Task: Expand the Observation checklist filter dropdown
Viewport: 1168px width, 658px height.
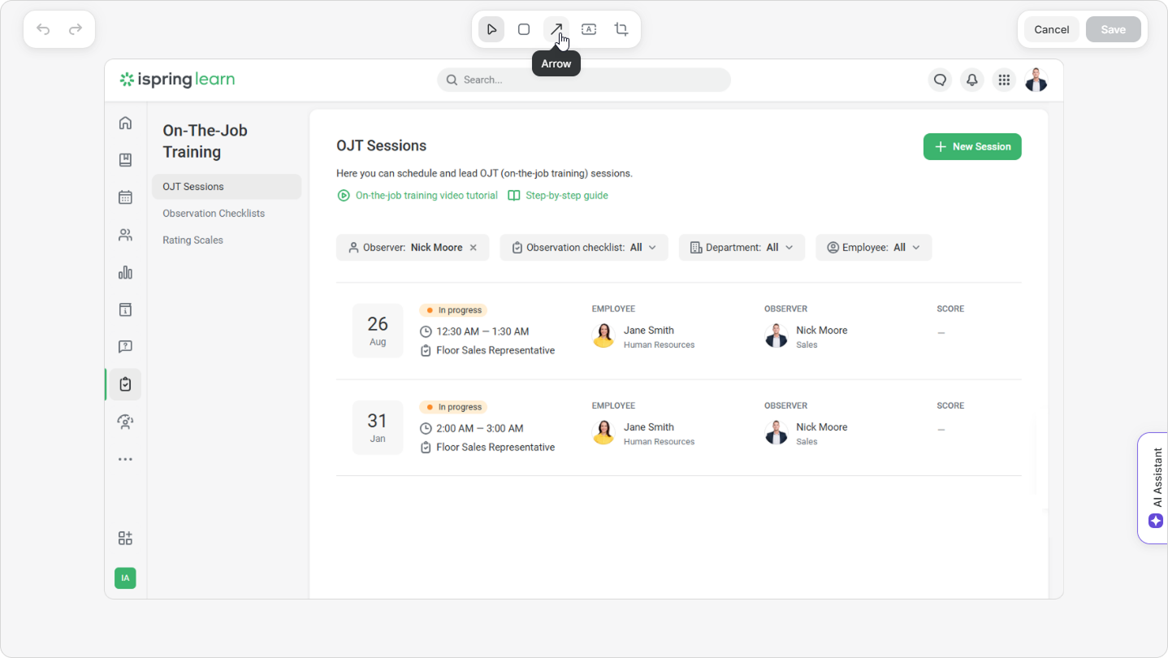Action: (583, 248)
